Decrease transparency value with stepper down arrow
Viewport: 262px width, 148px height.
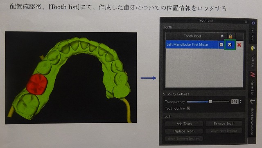(241, 102)
